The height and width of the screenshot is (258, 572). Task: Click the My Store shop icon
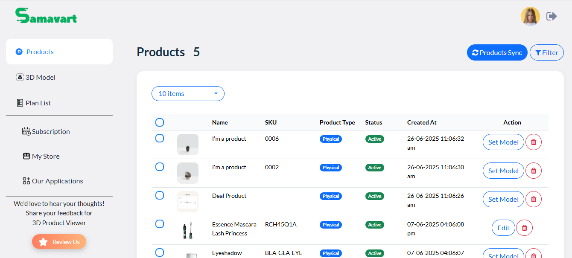tap(26, 156)
